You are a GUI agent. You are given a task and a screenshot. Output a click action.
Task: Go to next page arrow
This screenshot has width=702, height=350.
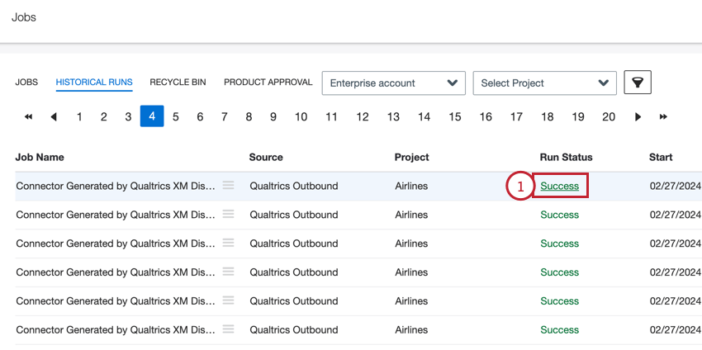click(638, 117)
